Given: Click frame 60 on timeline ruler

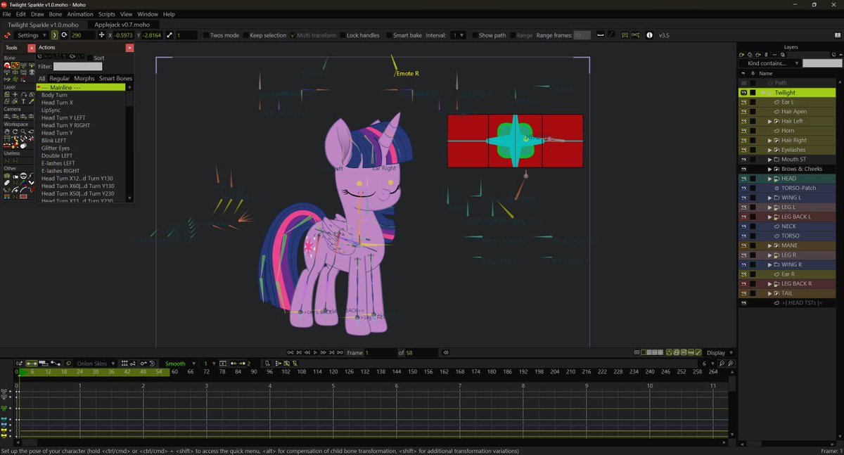Looking at the screenshot, I should click(174, 372).
